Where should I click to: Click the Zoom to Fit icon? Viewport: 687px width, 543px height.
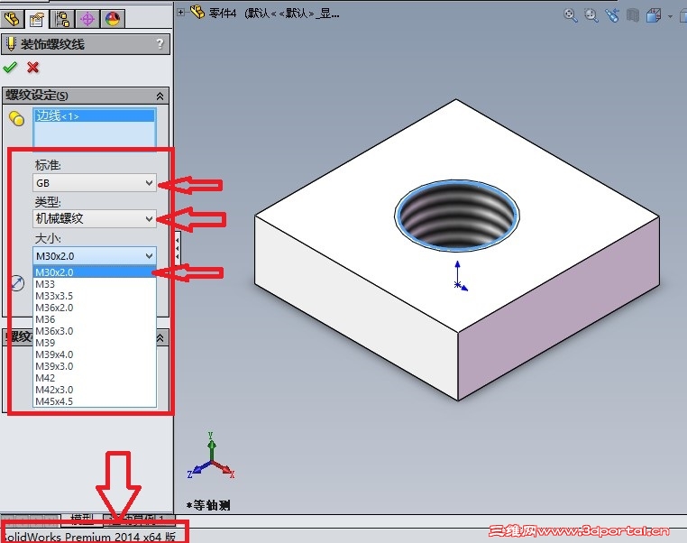[570, 15]
